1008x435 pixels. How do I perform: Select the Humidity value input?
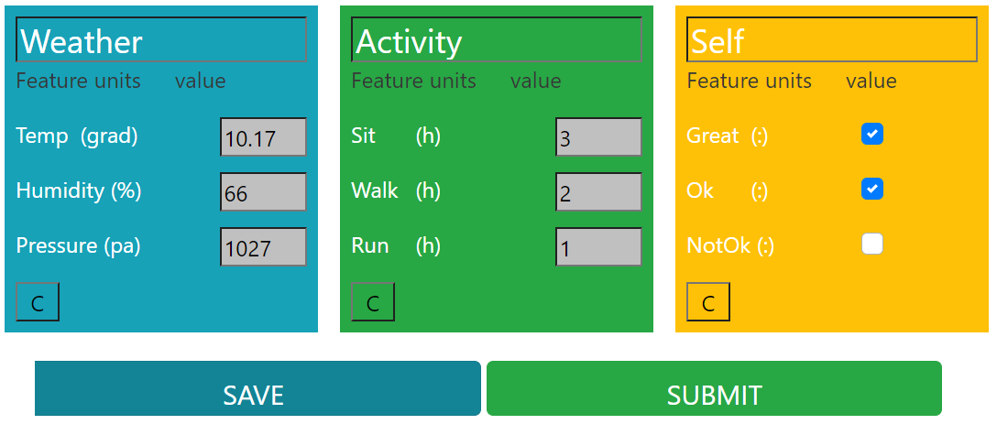coord(264,191)
